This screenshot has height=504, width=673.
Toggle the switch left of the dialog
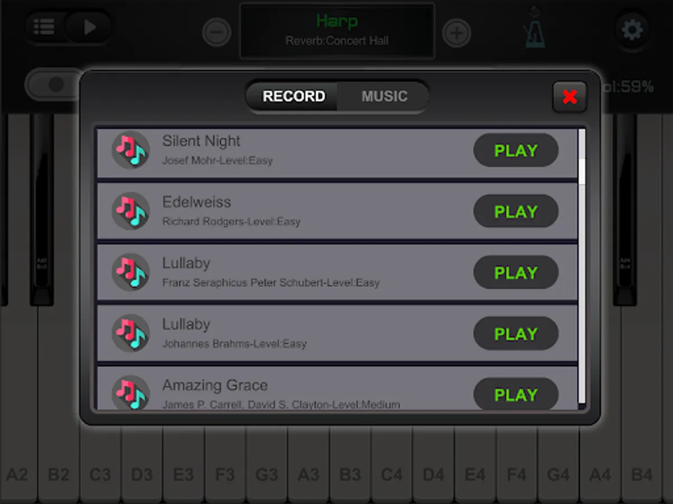click(55, 85)
